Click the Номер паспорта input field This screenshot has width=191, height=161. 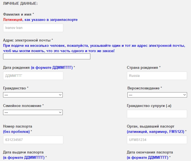(33, 140)
